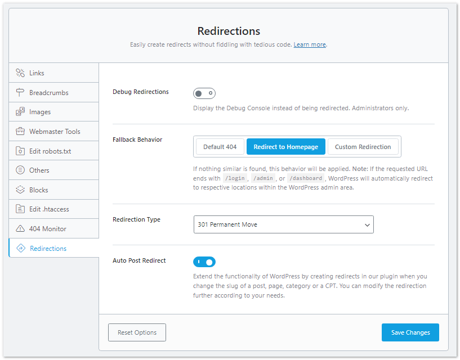Enable the Debug Redirections toggle

point(204,93)
